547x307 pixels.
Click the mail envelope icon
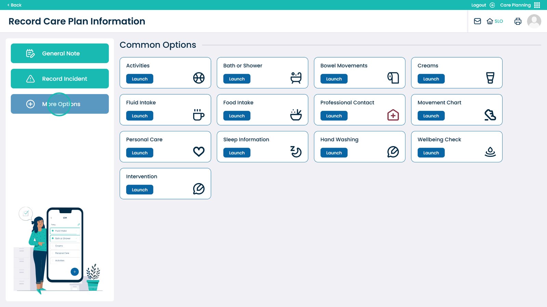[477, 21]
